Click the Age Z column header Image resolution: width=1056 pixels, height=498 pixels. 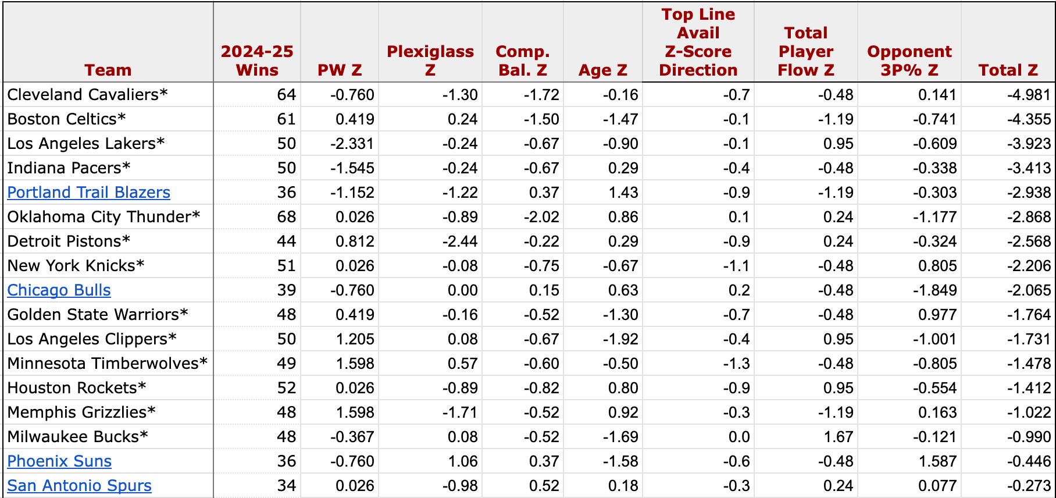coord(603,70)
